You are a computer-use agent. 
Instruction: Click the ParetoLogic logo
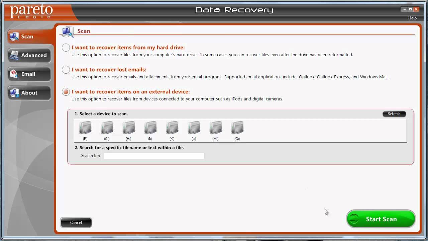click(31, 11)
